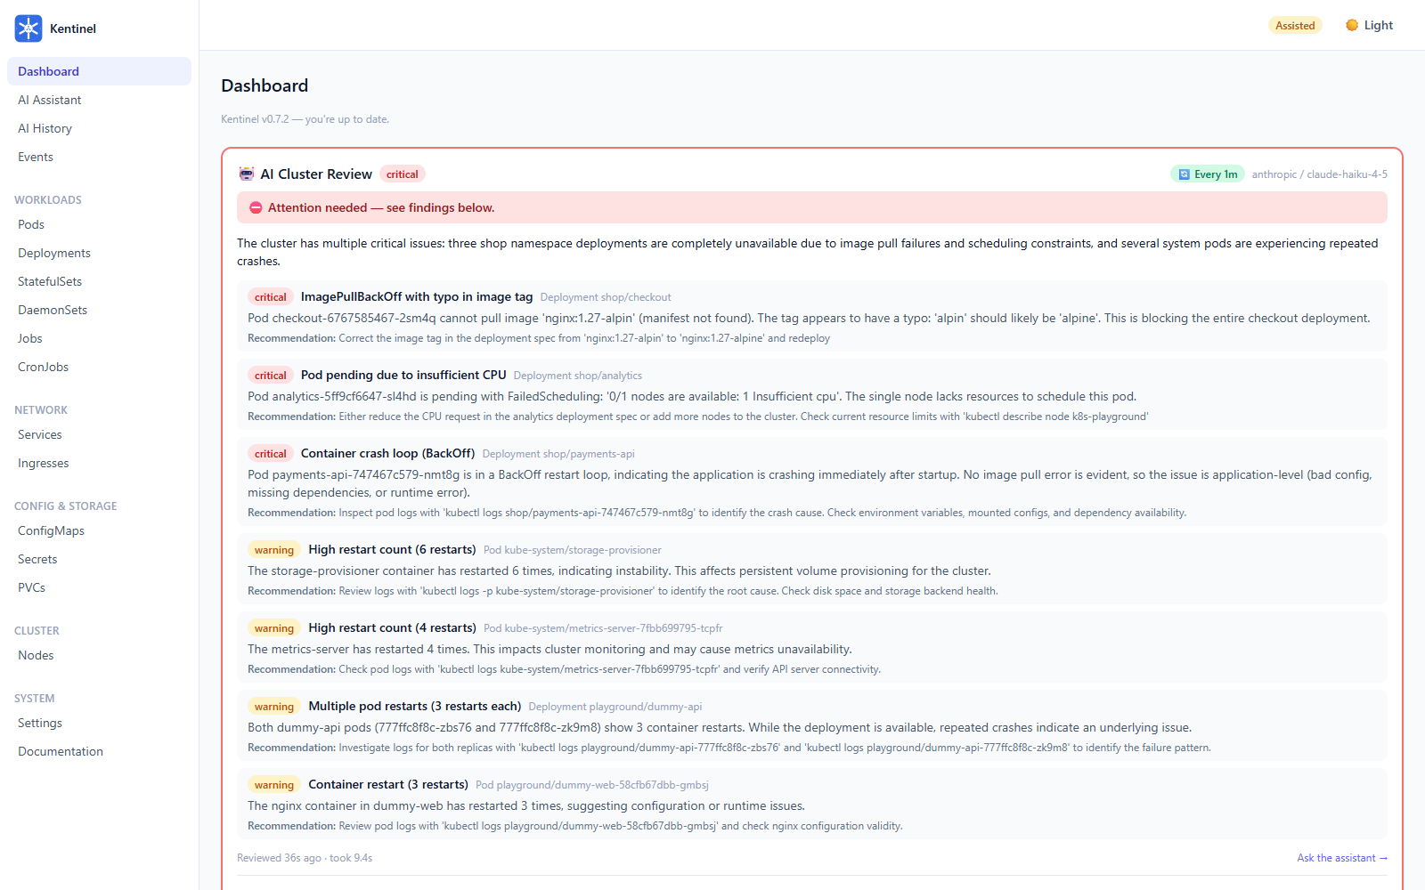Viewport: 1425px width, 890px height.
Task: Click the Kentinel logo icon
Action: click(x=28, y=28)
